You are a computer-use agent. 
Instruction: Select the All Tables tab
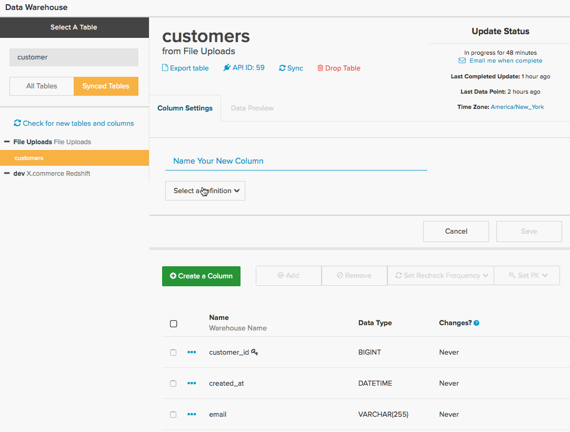[x=41, y=86]
